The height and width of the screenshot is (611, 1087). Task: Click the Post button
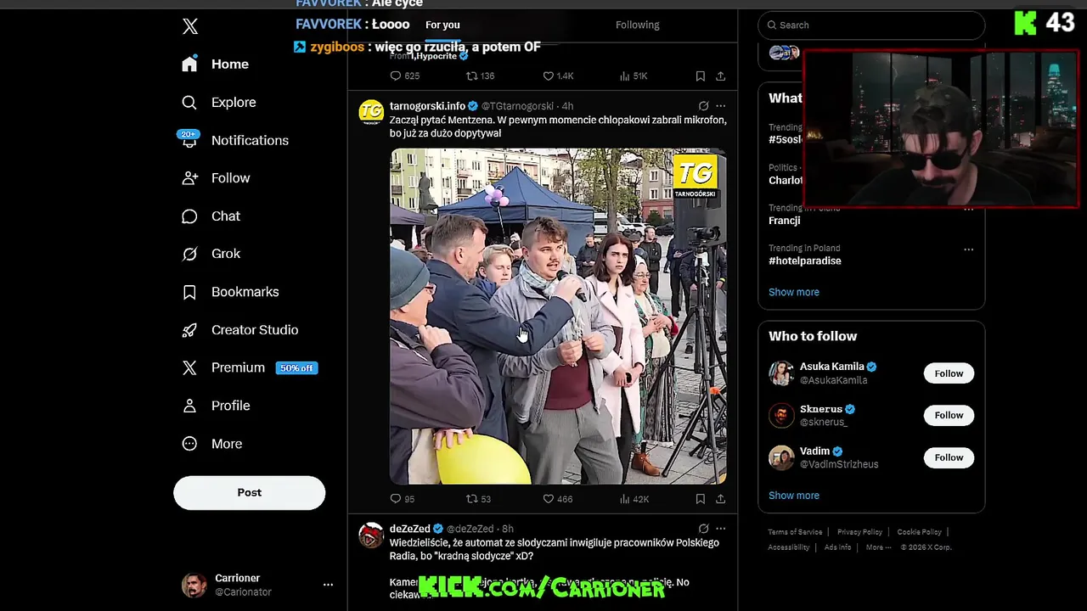[250, 492]
